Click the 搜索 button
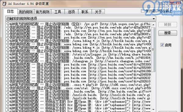183x112 pixels. (x=167, y=33)
